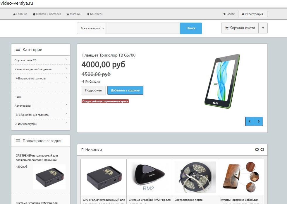Click popular GPS tracker thumbnail
Image resolution: width=287 pixels, height=204 pixels.
(x=49, y=177)
